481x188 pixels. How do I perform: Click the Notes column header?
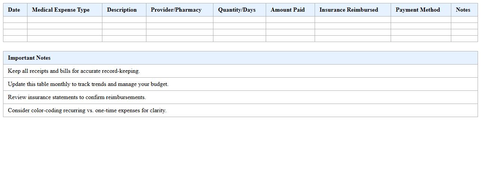tap(463, 10)
